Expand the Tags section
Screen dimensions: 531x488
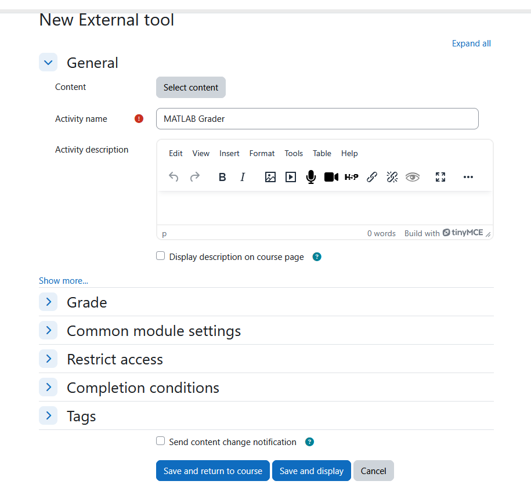[48, 415]
